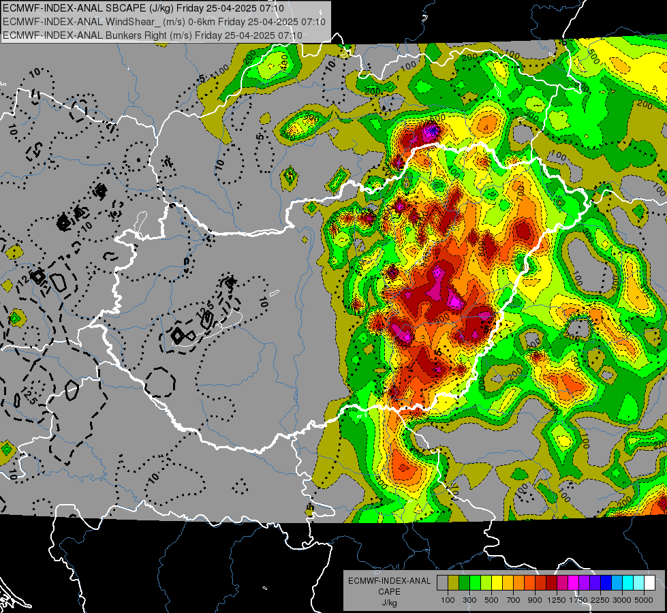
Task: Click the pale cyan swatch left of 5000
Action: 639,582
